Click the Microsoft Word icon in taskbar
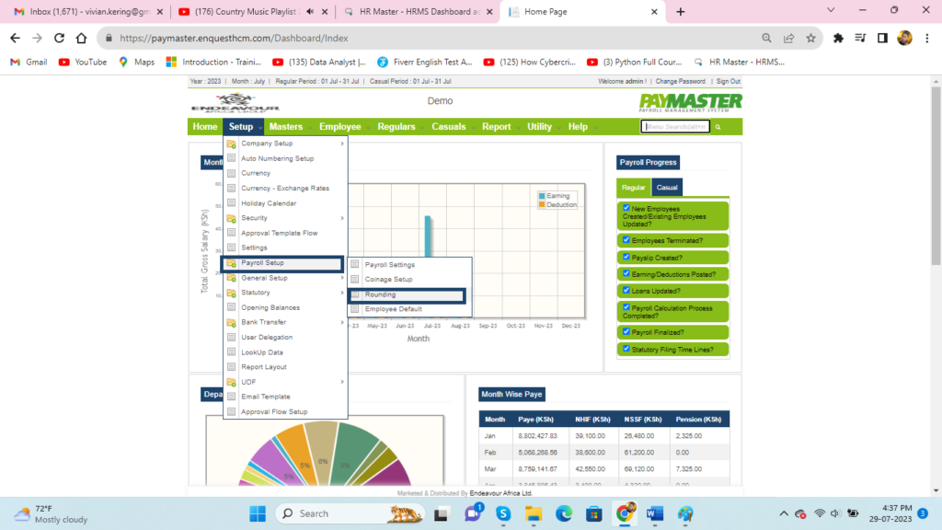The height and width of the screenshot is (530, 942). pyautogui.click(x=654, y=513)
